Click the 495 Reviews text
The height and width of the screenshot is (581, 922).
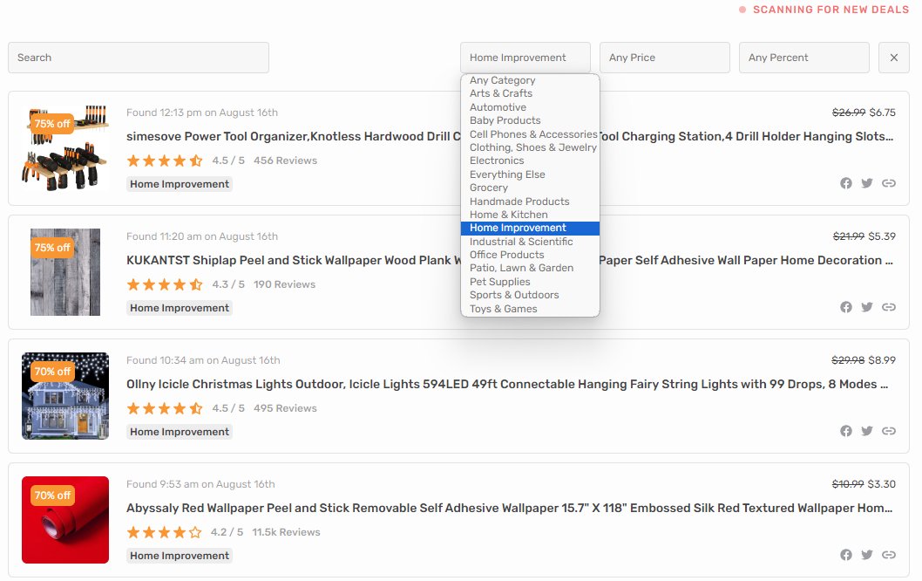click(285, 408)
